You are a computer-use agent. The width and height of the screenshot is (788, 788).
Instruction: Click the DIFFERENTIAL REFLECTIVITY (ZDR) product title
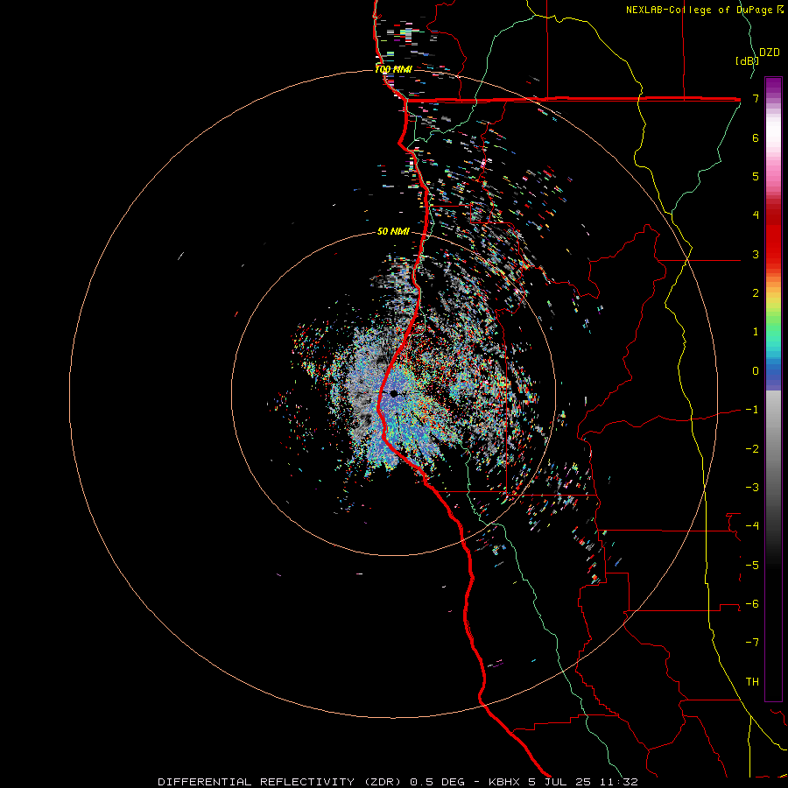tap(281, 782)
